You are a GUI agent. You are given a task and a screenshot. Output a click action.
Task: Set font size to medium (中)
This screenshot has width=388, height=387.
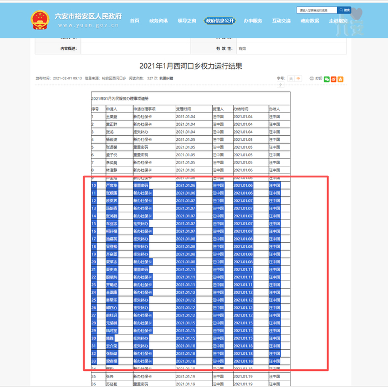[298, 79]
